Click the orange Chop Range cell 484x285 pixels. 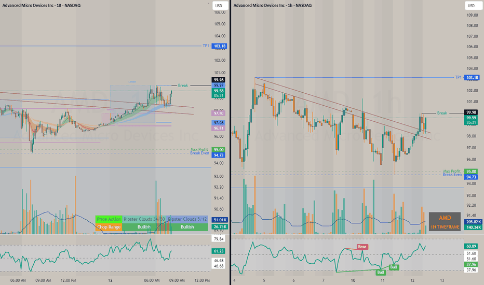[109, 227]
